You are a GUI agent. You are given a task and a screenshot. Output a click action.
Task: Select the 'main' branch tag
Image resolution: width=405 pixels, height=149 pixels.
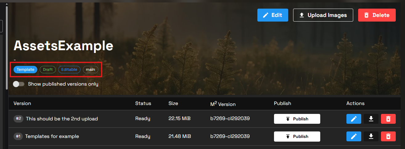point(90,70)
